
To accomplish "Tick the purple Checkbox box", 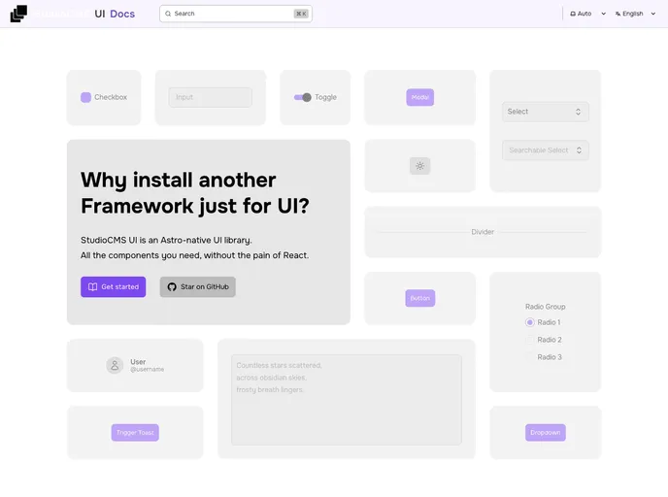I will point(85,97).
